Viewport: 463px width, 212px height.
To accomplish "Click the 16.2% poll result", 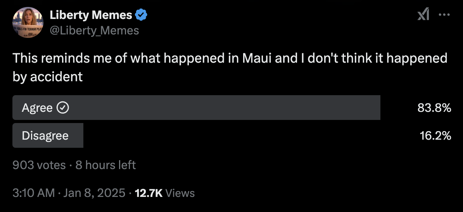I will click(435, 136).
